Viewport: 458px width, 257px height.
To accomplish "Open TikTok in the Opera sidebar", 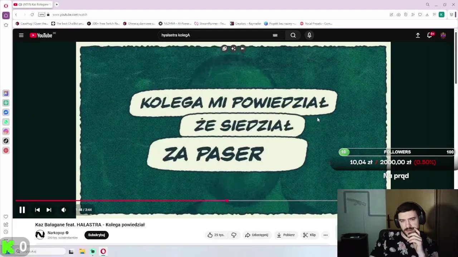I will click(6, 141).
